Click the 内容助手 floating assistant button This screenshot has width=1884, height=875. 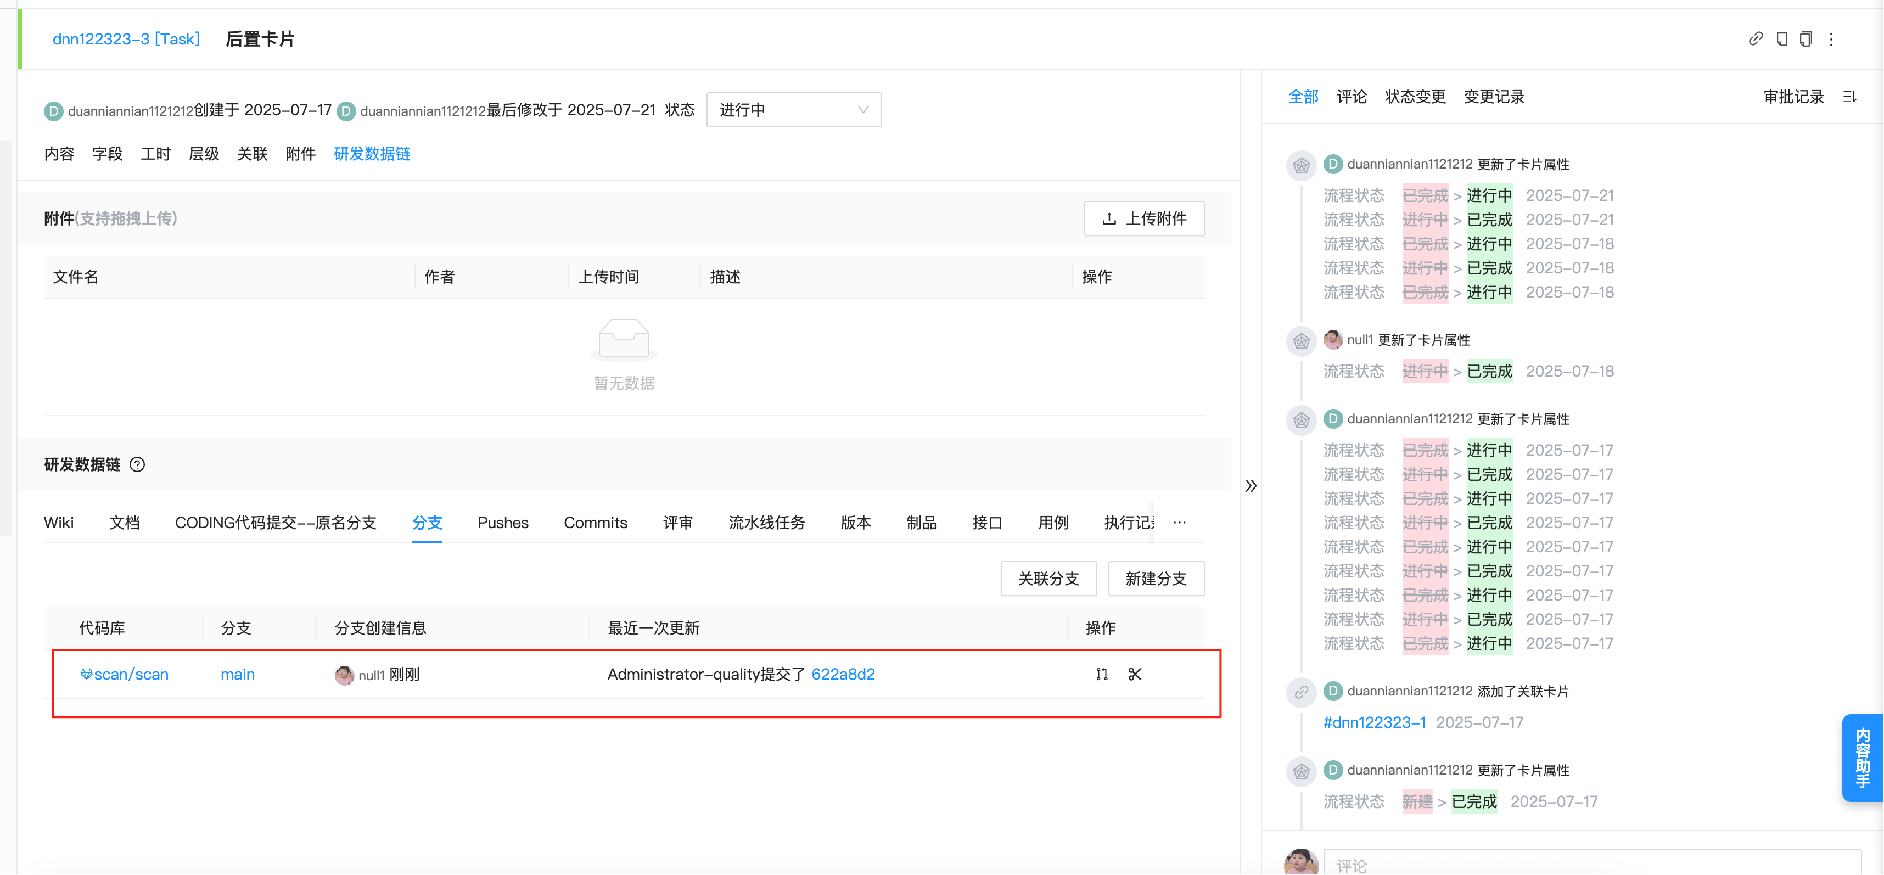click(x=1863, y=758)
